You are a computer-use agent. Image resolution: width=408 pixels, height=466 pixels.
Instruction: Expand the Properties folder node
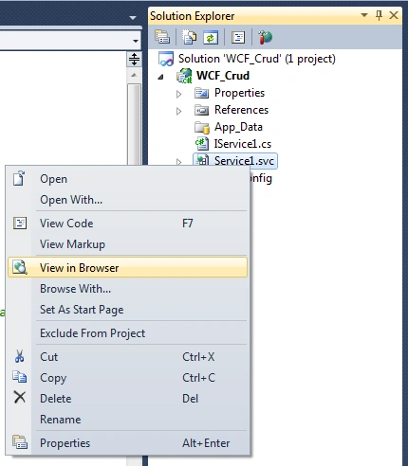(178, 94)
